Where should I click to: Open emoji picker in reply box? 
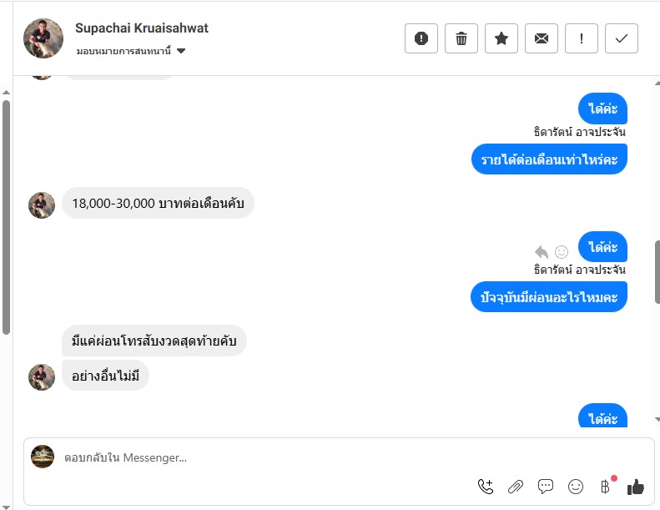(576, 487)
